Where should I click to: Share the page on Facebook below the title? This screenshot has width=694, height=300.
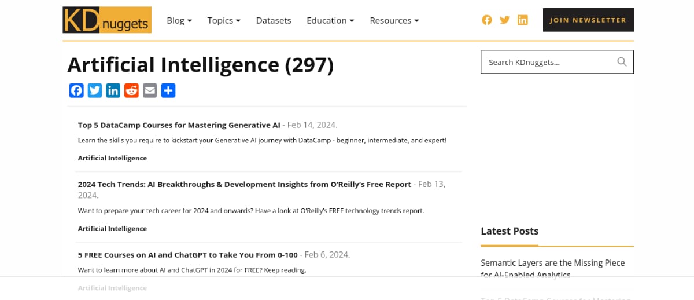(x=76, y=91)
